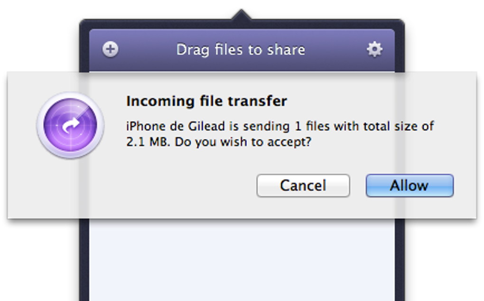Click the "Drag files to share" title

(x=241, y=49)
